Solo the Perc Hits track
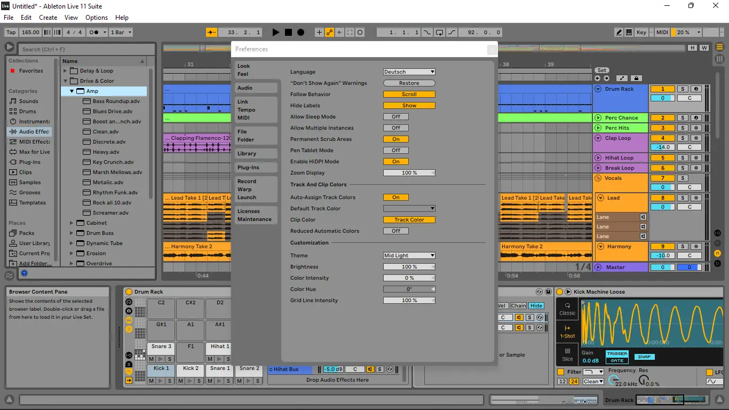Viewport: 729px width, 410px height. (682, 128)
